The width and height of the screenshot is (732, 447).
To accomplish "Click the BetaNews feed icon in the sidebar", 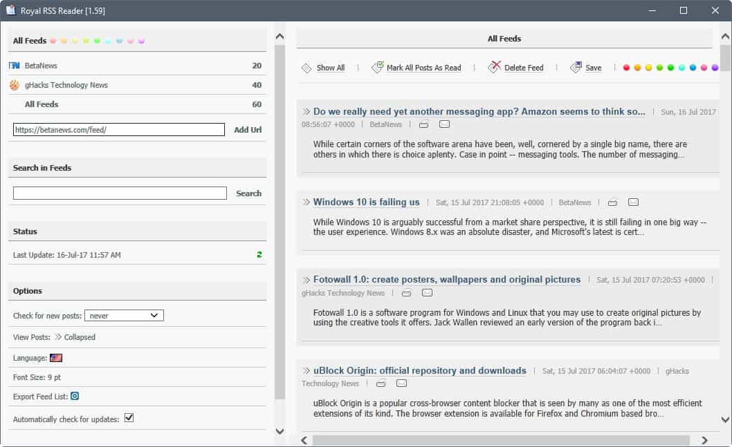I will point(15,66).
